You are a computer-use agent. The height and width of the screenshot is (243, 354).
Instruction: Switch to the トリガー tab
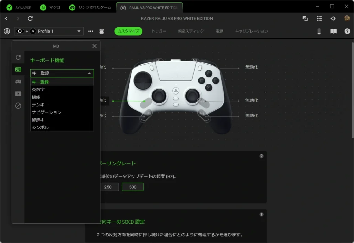point(159,31)
